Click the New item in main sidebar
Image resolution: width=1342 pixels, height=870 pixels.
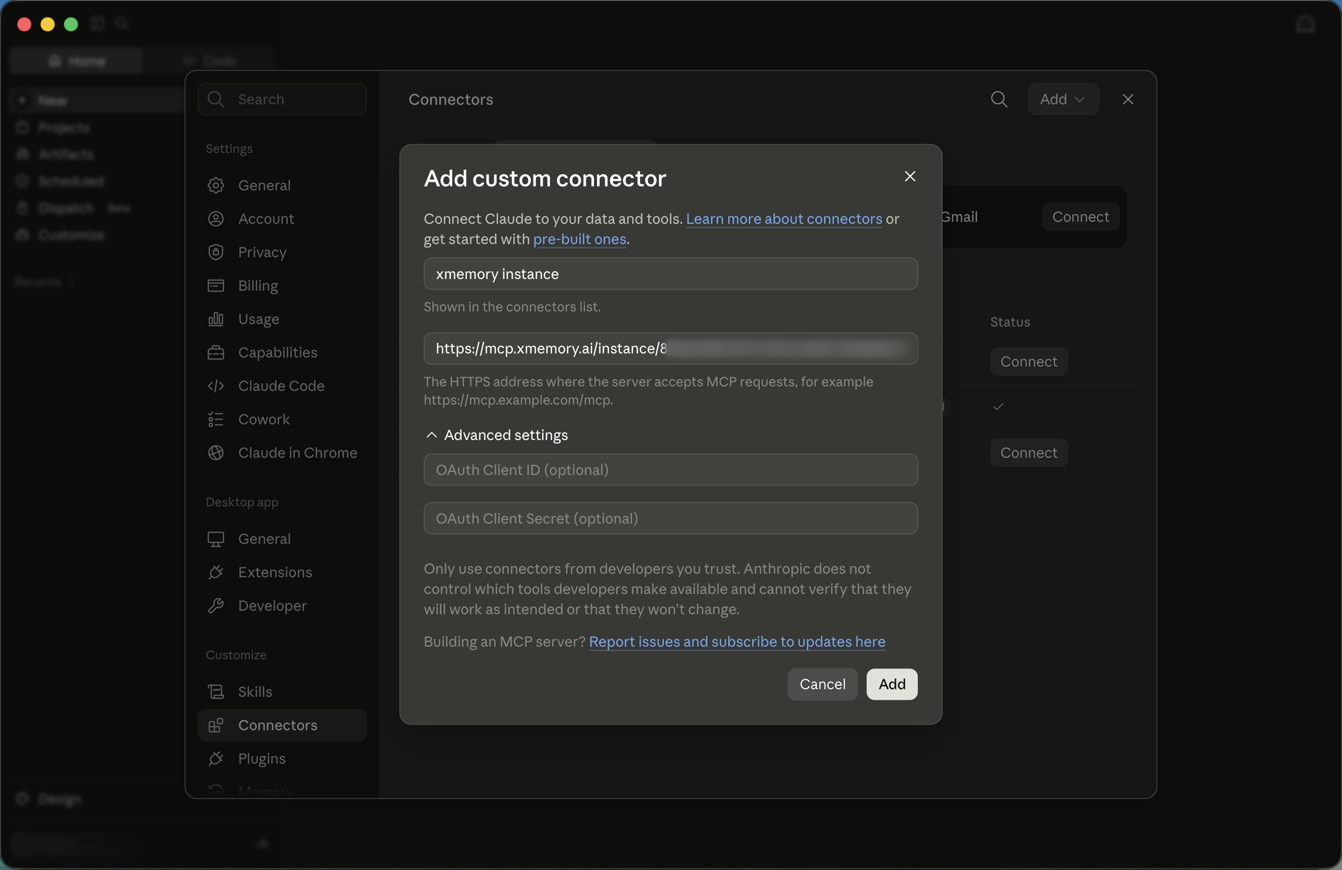point(96,100)
